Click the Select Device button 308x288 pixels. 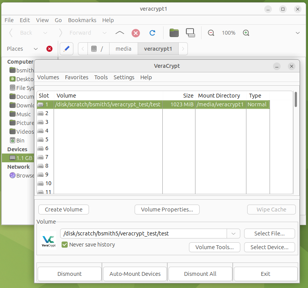point(269,247)
